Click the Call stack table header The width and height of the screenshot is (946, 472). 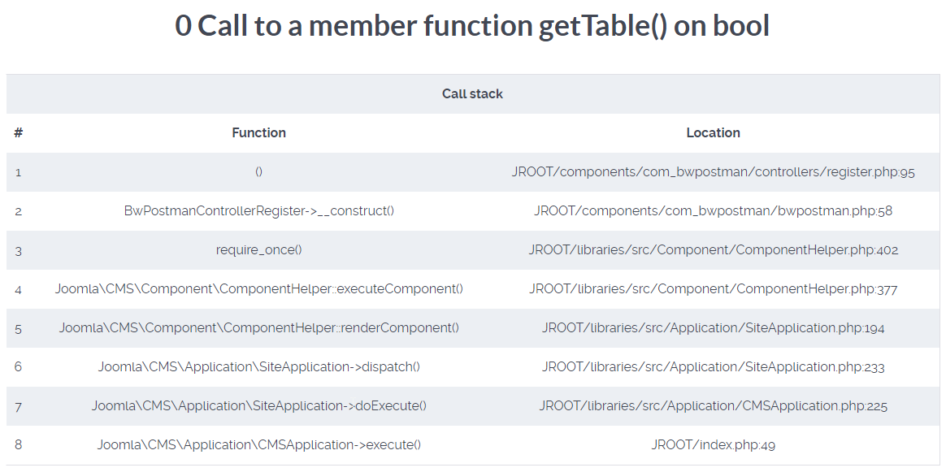point(472,94)
